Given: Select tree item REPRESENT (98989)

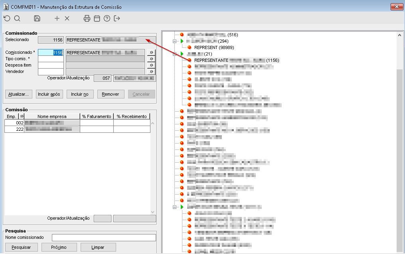Looking at the screenshot, I should [x=214, y=47].
